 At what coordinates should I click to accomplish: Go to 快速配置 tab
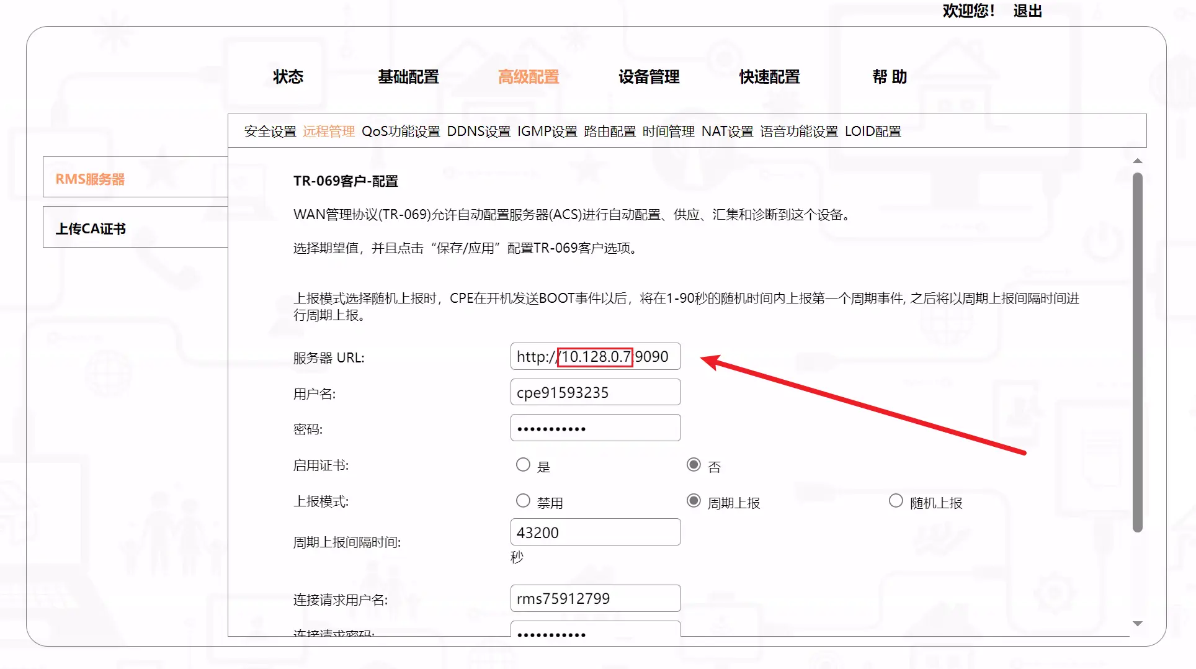(x=769, y=77)
